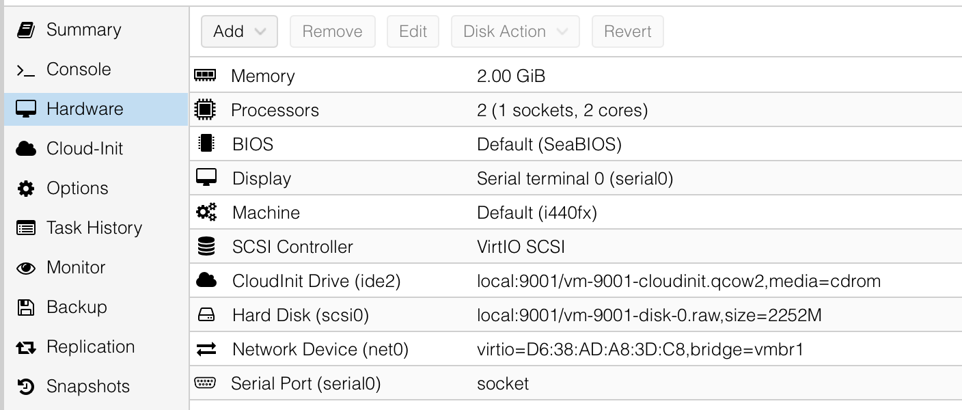Screen dimensions: 962x410
Task: Click the BIOS chip icon
Action: 206,143
